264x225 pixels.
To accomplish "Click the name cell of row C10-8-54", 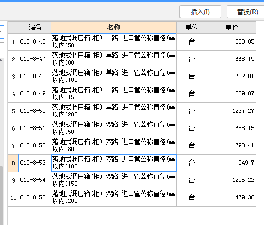I will pyautogui.click(x=114, y=180).
